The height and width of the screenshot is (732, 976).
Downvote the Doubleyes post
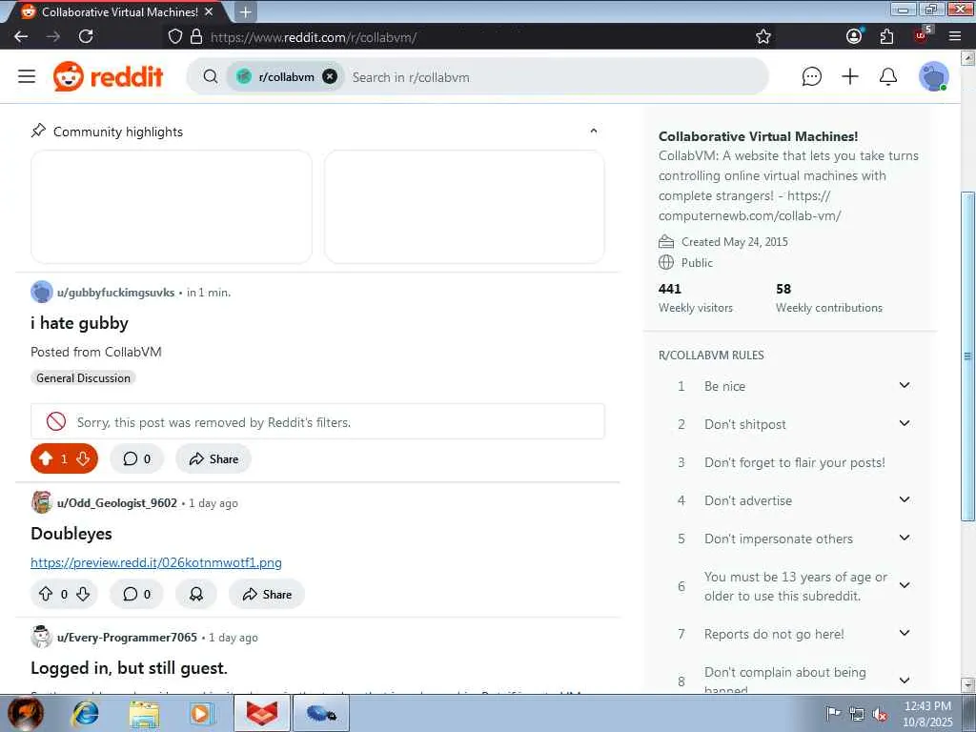(83, 594)
